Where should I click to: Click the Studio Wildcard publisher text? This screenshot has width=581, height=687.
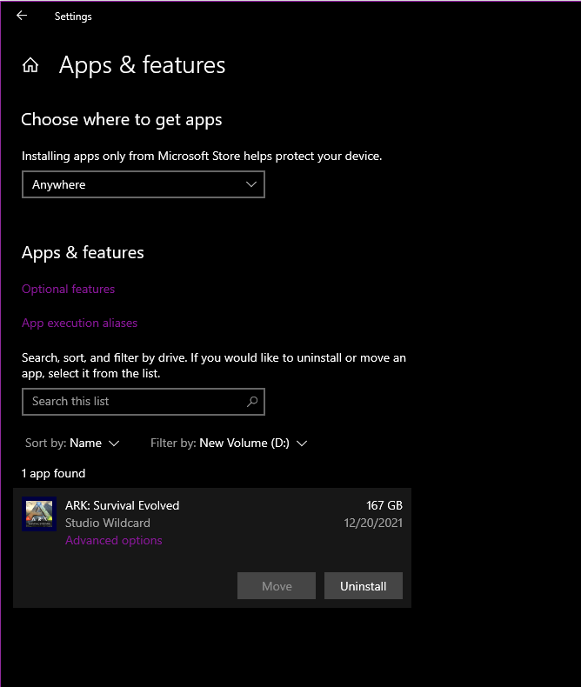[108, 523]
